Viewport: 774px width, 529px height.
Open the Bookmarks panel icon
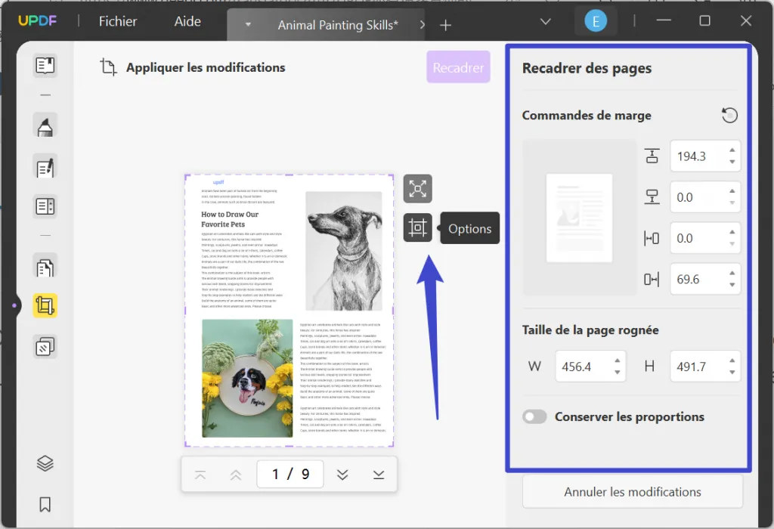coord(45,504)
